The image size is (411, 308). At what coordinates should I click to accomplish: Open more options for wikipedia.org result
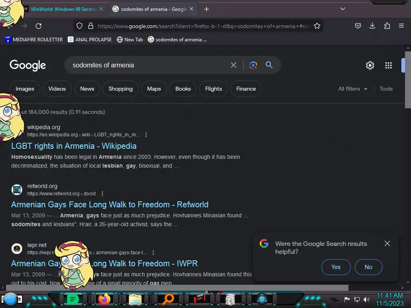click(146, 135)
